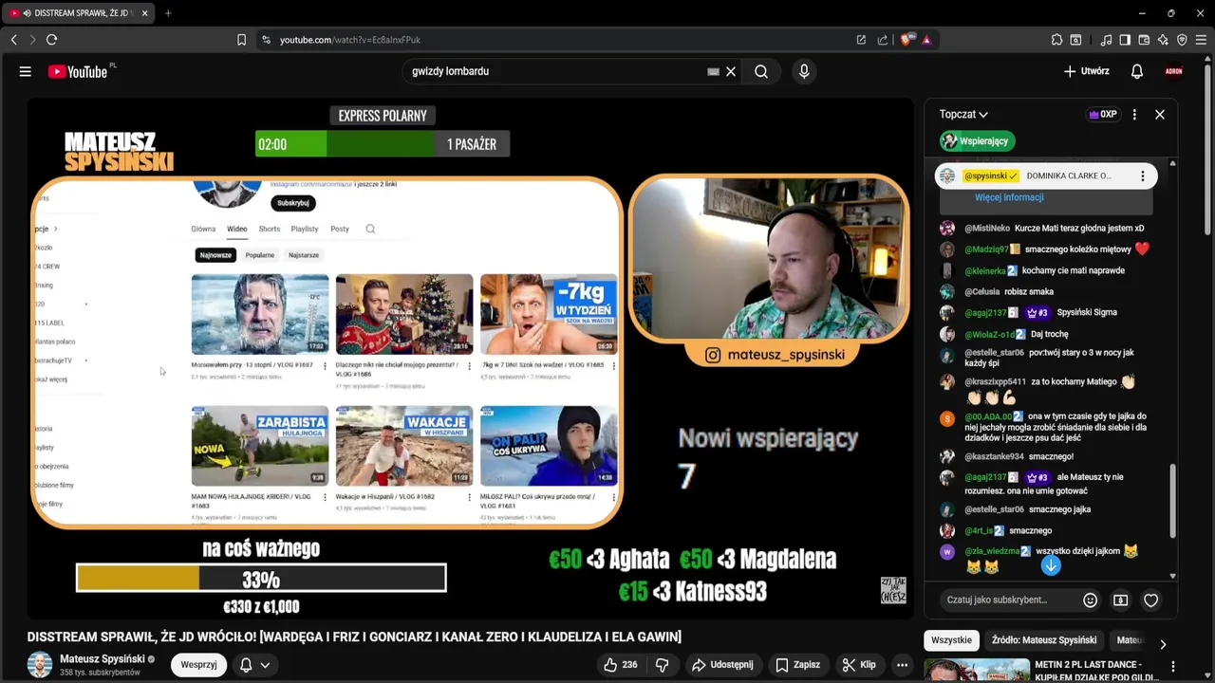Open the extensions puzzle icon
Image resolution: width=1215 pixels, height=683 pixels.
1056,40
